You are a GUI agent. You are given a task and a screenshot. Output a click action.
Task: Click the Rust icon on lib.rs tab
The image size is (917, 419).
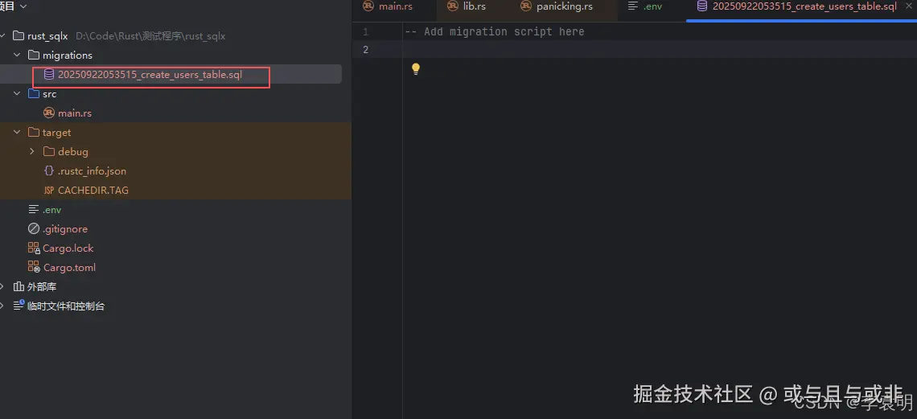452,6
